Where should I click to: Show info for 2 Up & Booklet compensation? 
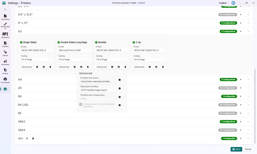point(120,105)
